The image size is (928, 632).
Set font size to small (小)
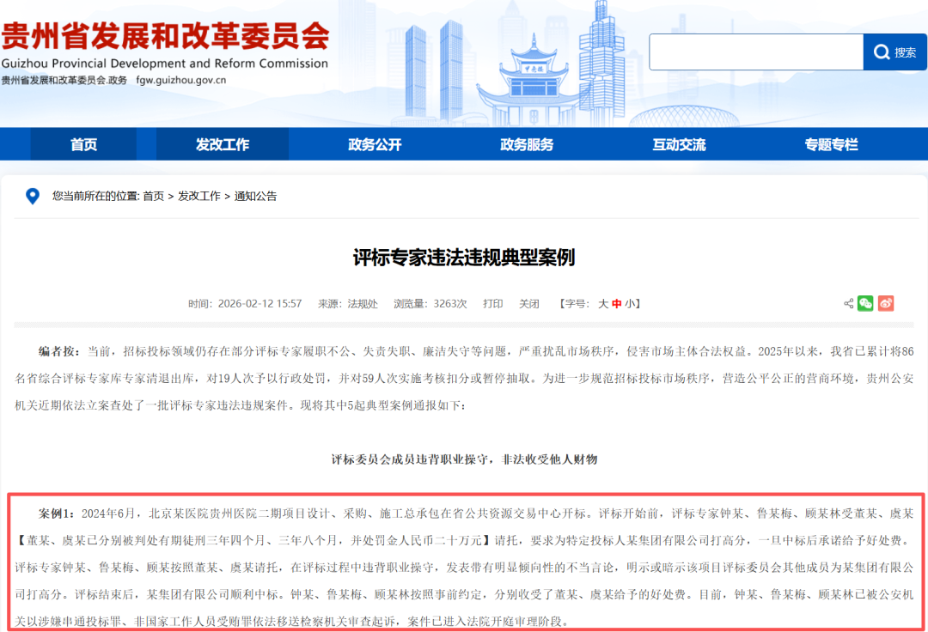pos(629,304)
